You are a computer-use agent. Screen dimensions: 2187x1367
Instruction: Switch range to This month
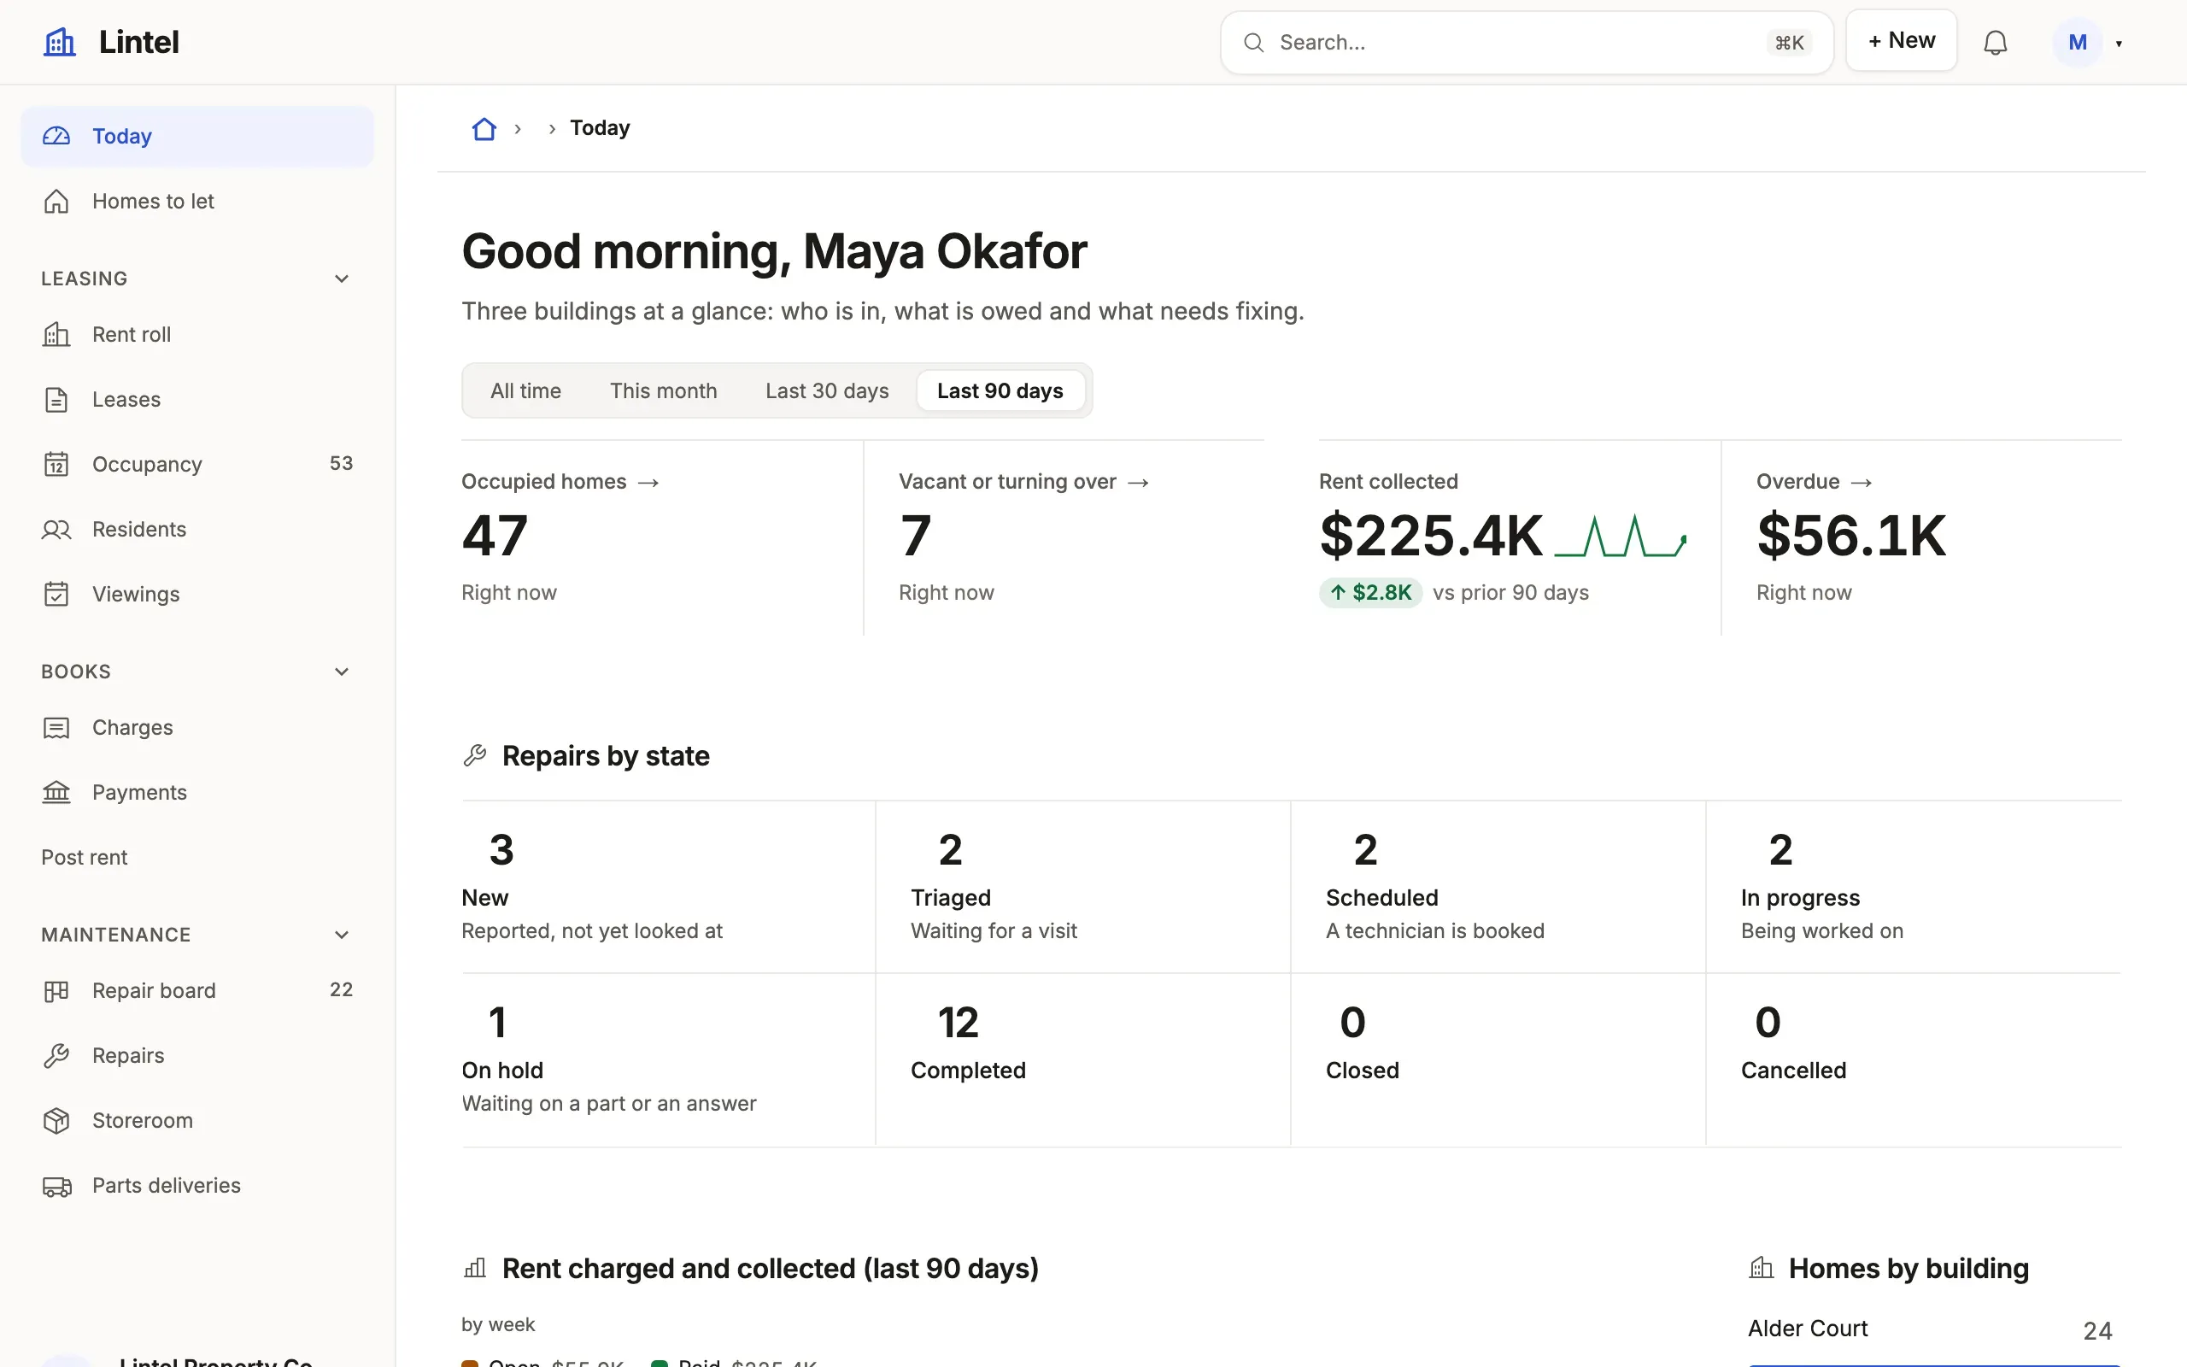662,390
